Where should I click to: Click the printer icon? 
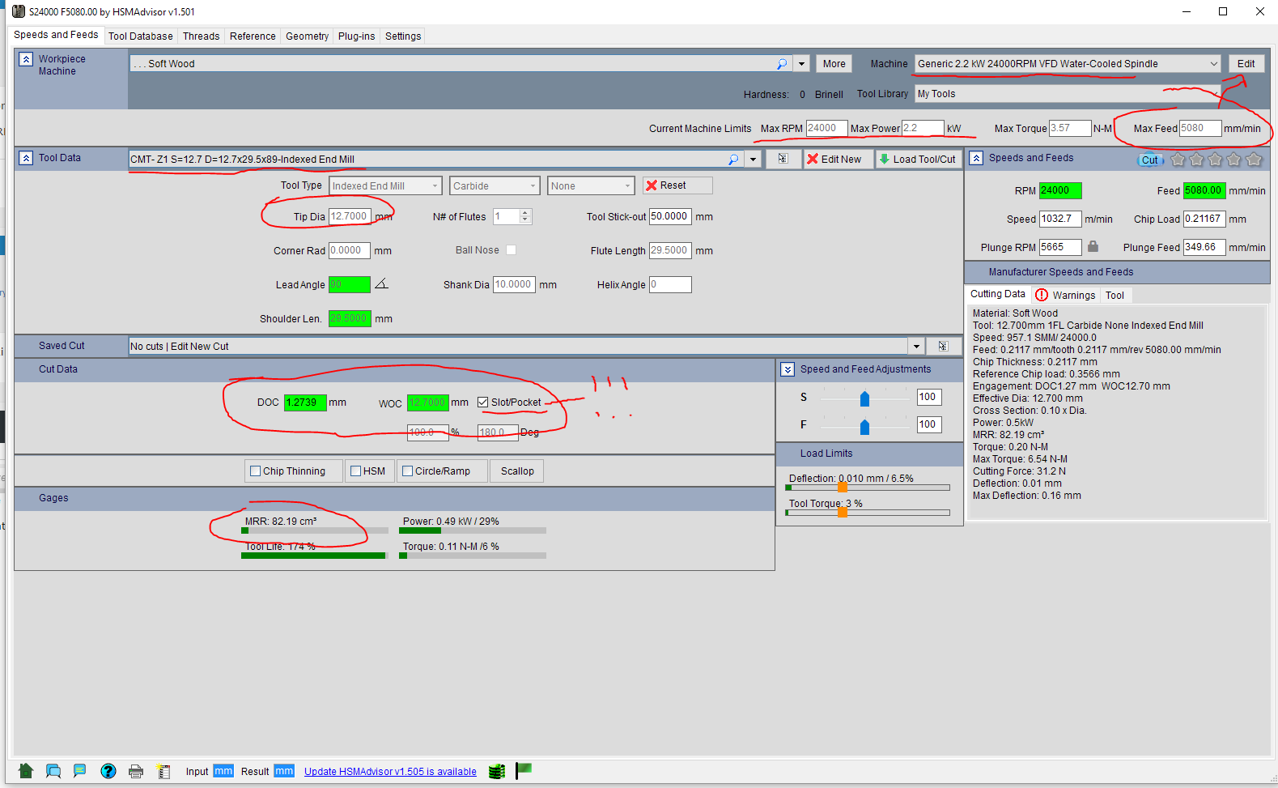(136, 771)
